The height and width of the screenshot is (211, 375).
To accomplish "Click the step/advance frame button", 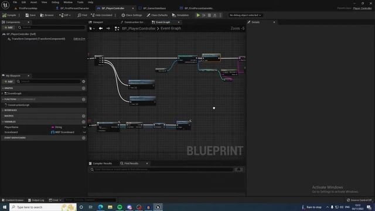I will [204, 15].
